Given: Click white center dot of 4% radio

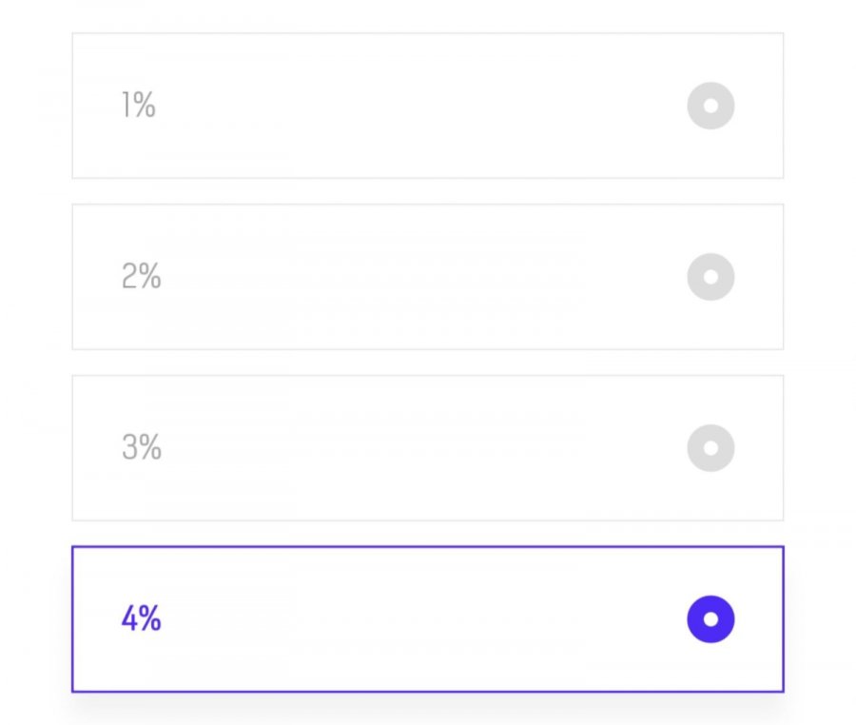Looking at the screenshot, I should [710, 619].
